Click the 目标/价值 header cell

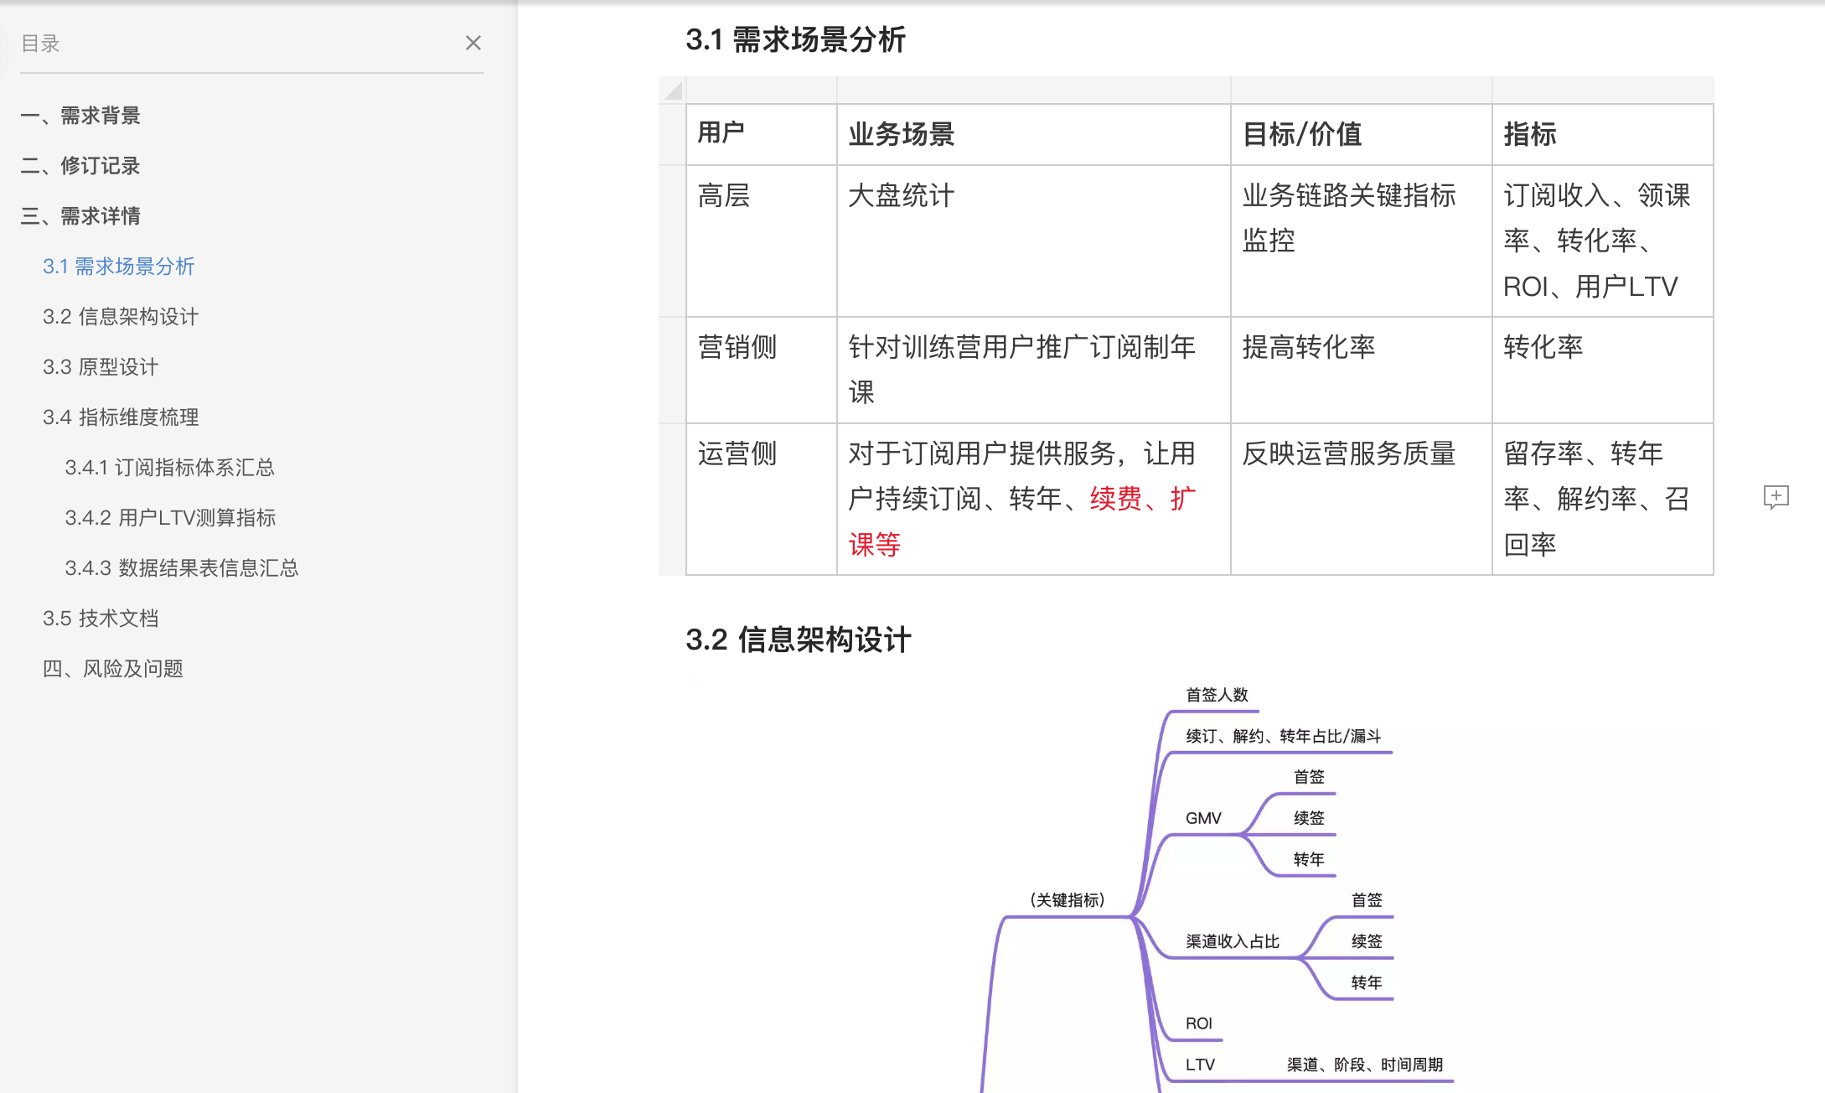point(1362,134)
